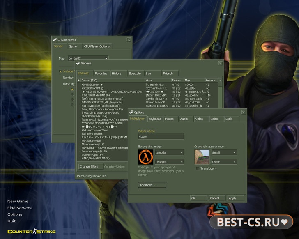The width and height of the screenshot is (299, 239).
Task: Select server row 'UNDERGROUND [18+]'
Action: tap(103, 116)
